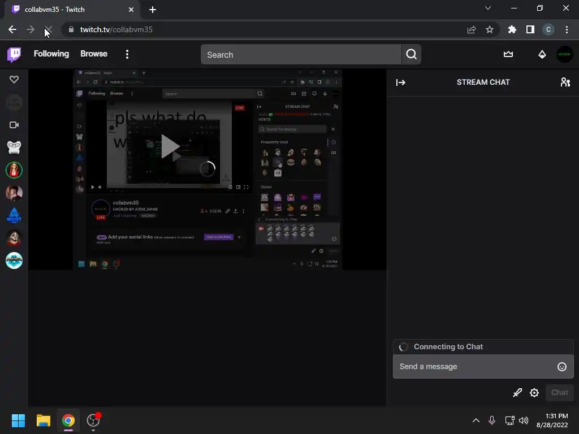
Task: Open a new browser tab
Action: pos(153,10)
